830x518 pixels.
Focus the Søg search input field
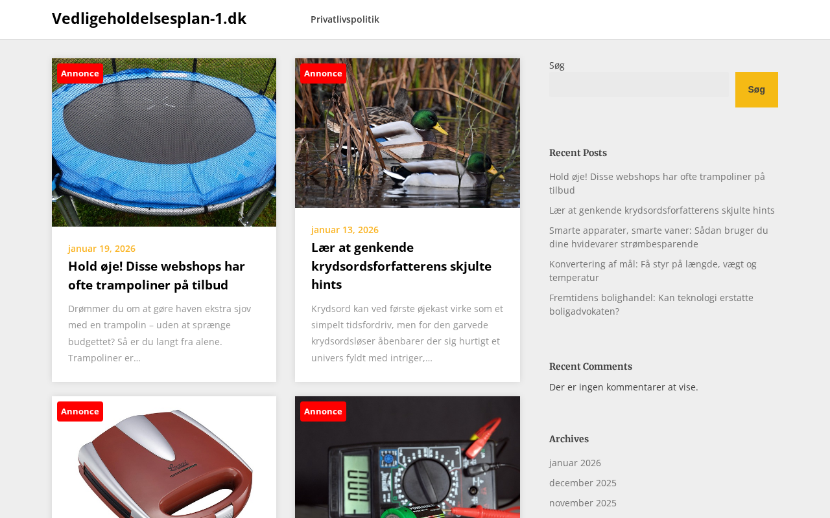pos(639,84)
